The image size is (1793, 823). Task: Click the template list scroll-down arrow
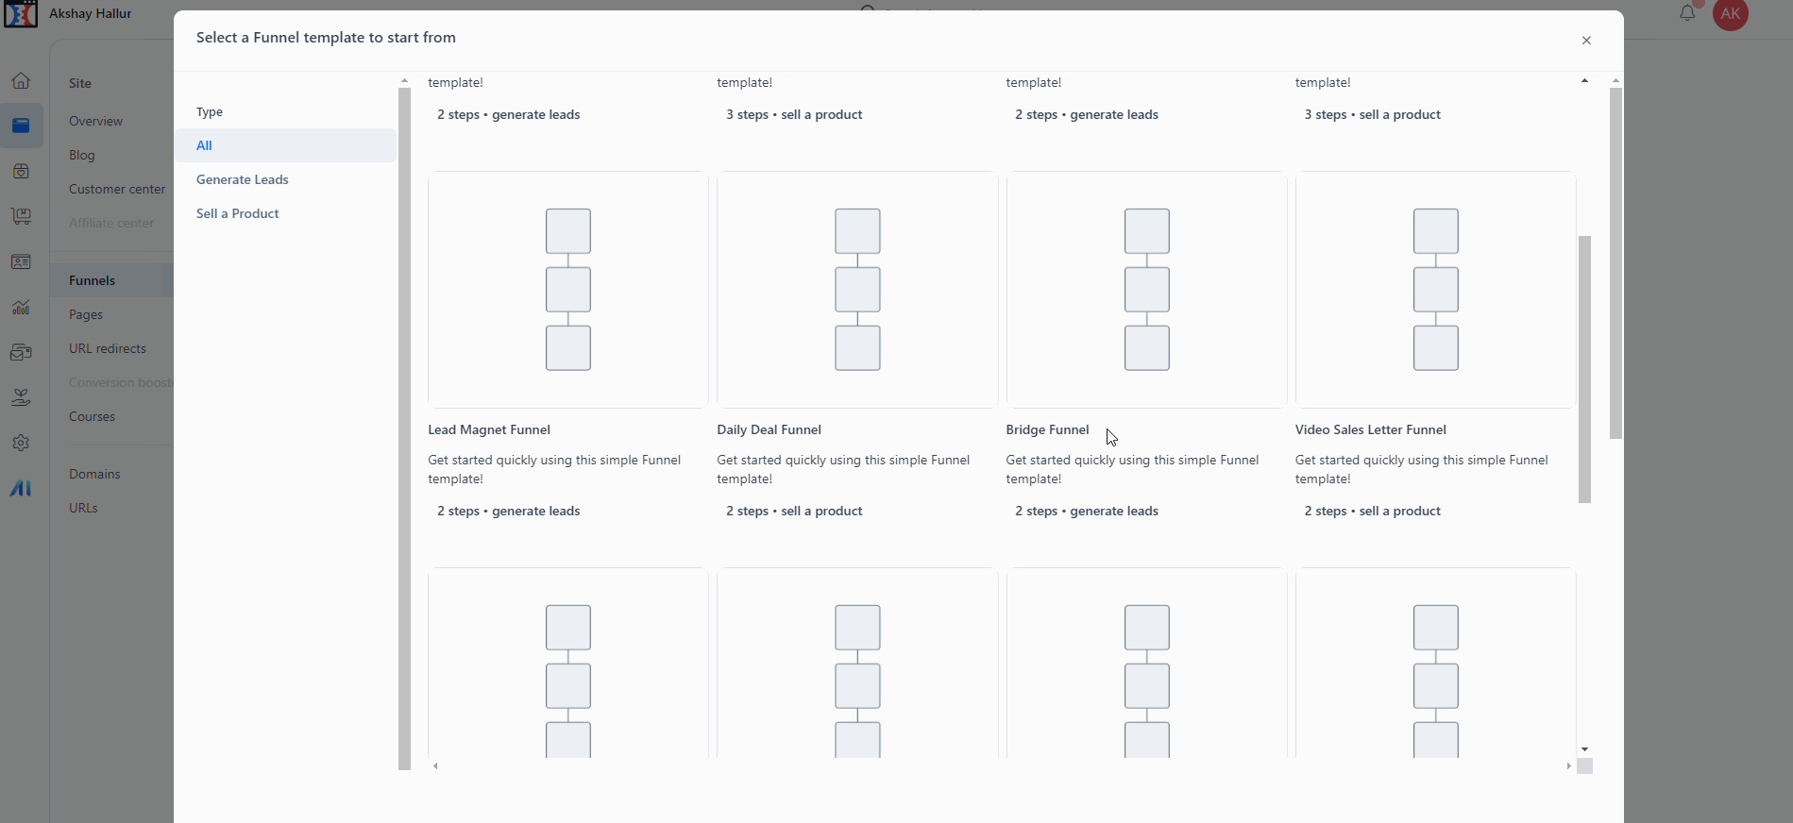1584,749
